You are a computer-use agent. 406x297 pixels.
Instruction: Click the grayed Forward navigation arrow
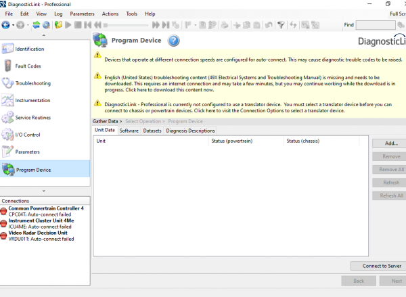point(20,25)
